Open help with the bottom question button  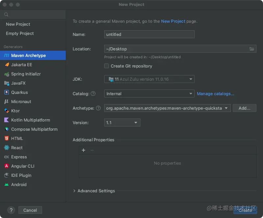[11, 210]
